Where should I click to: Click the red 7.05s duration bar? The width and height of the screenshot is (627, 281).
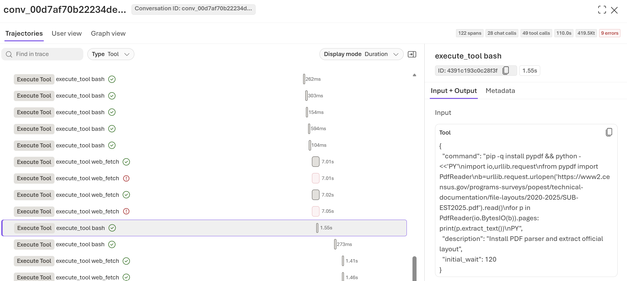[316, 211]
